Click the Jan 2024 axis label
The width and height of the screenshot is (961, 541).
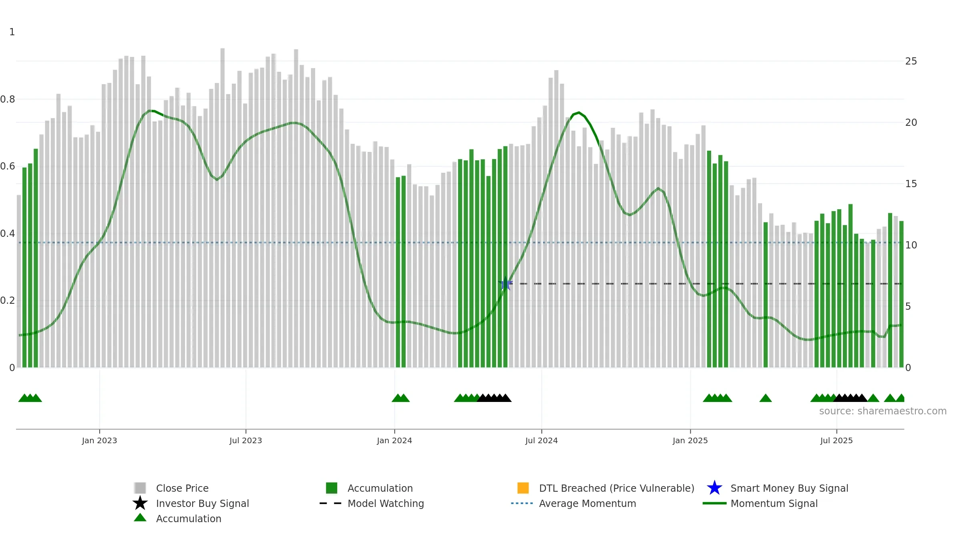tap(394, 441)
